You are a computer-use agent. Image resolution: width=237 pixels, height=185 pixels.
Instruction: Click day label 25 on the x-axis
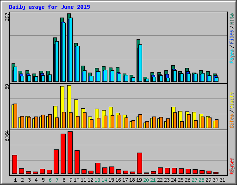tap(181, 180)
